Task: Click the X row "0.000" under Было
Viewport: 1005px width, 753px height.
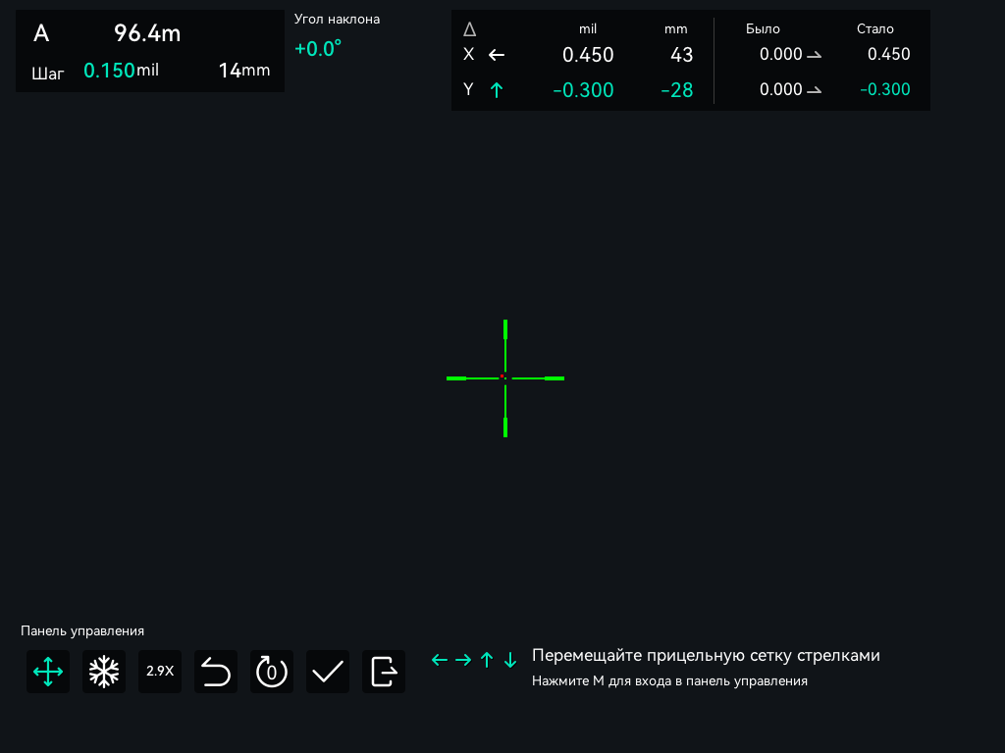Action: click(780, 55)
